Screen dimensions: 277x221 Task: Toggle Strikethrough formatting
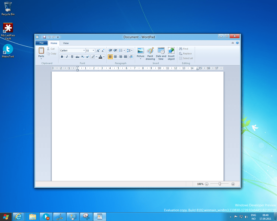[x=77, y=57]
